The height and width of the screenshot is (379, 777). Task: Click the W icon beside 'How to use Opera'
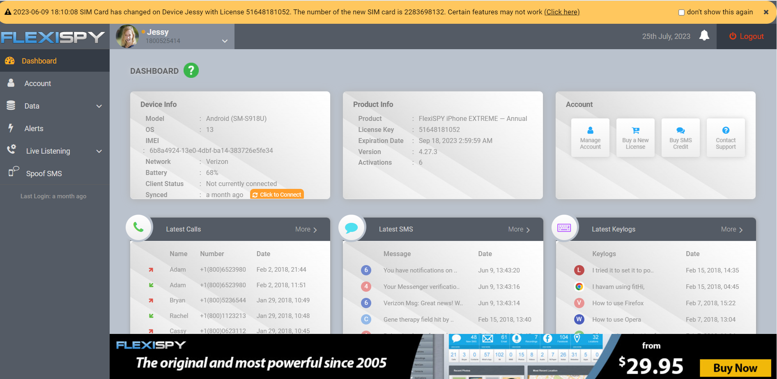tap(579, 319)
